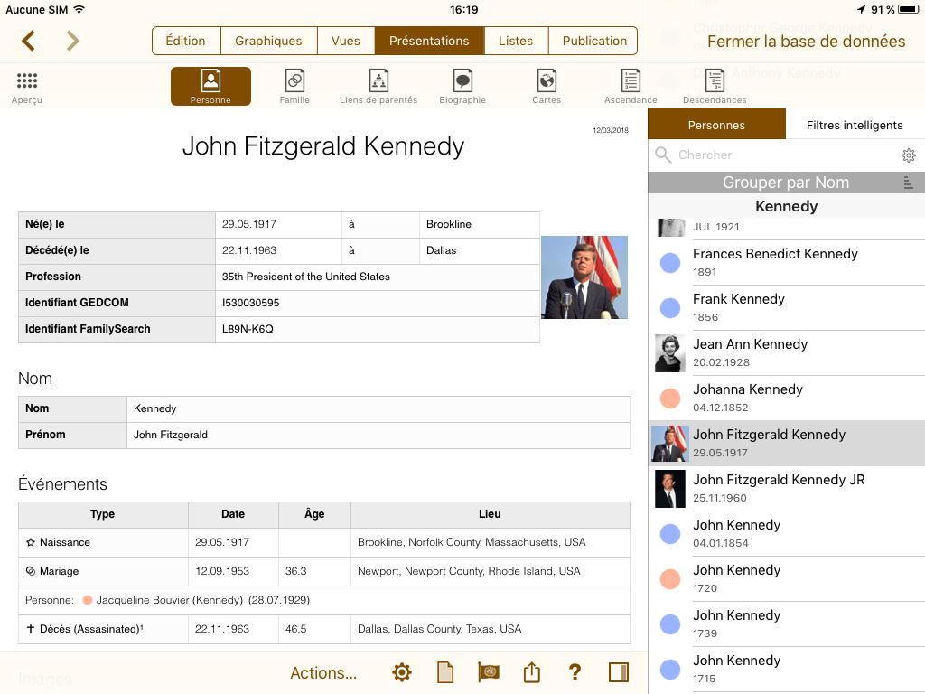The width and height of the screenshot is (925, 694).
Task: Select the Personne presentation
Action: (210, 86)
